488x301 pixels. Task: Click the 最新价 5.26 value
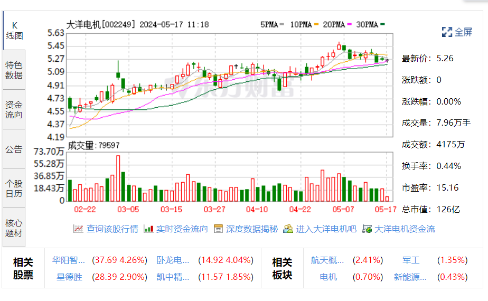pyautogui.click(x=445, y=58)
